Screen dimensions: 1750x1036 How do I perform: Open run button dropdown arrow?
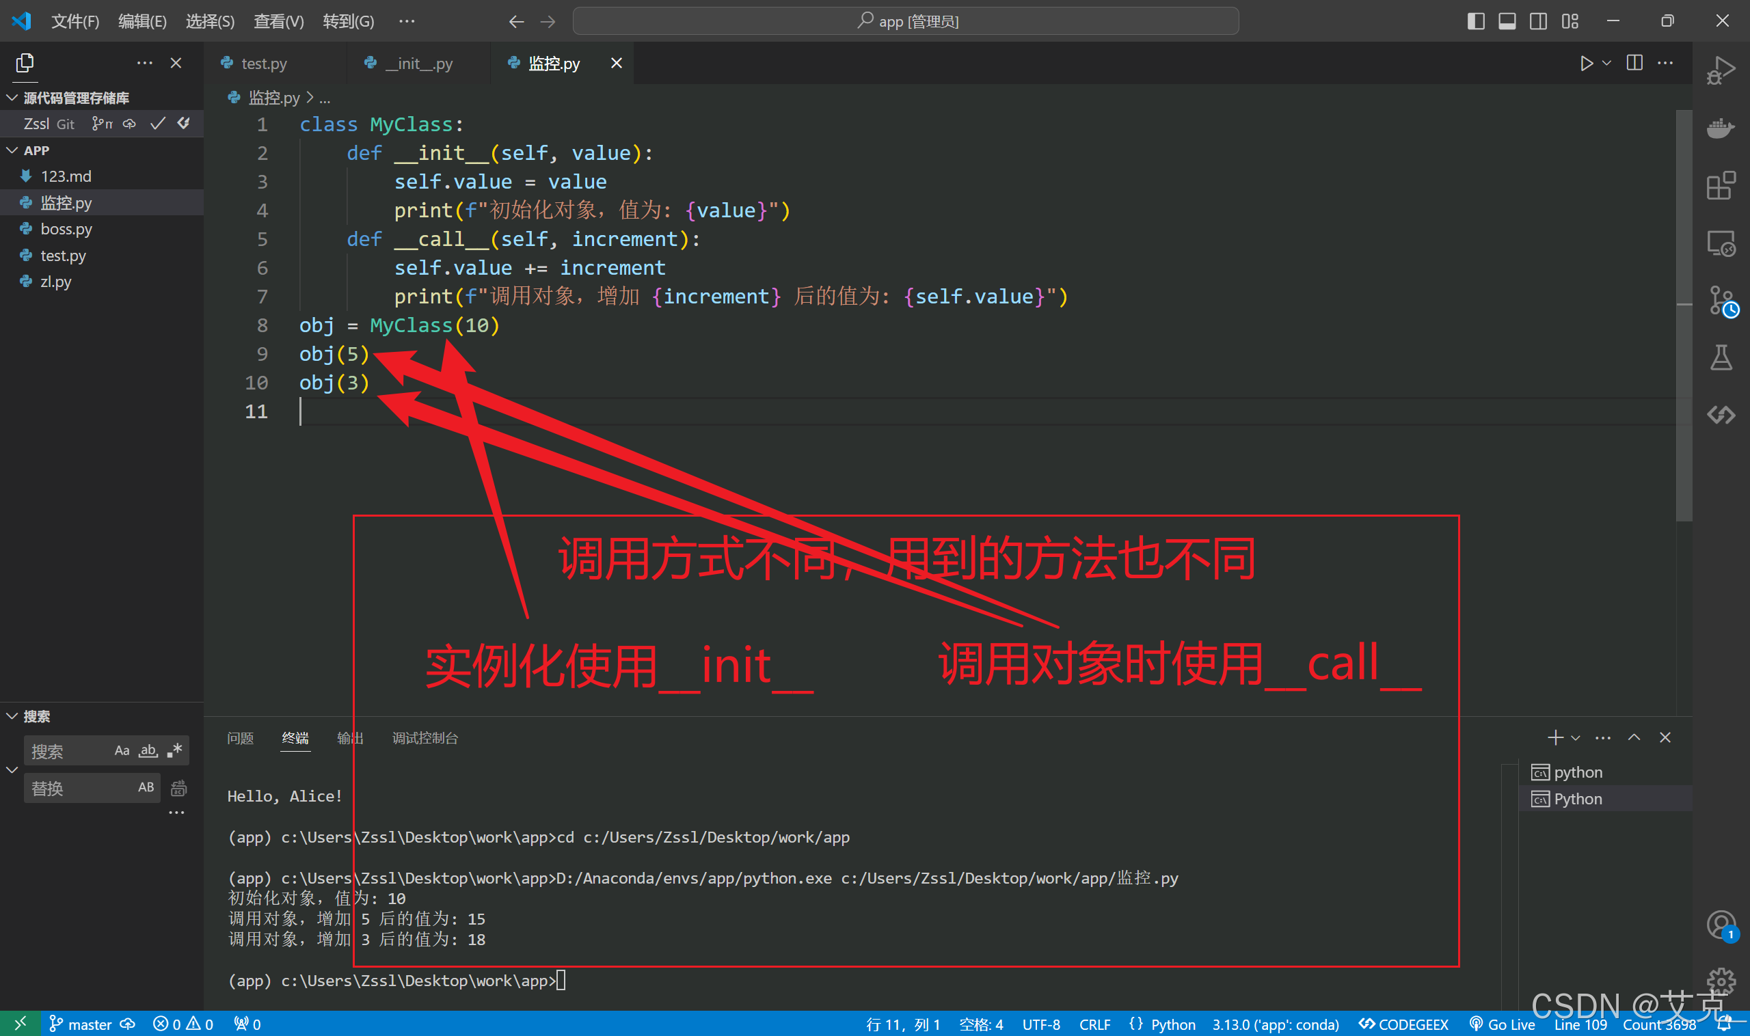[x=1606, y=64]
